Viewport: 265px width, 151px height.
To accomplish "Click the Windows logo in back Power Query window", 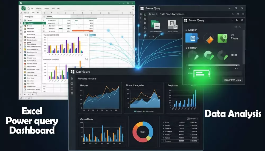I will (142, 8).
